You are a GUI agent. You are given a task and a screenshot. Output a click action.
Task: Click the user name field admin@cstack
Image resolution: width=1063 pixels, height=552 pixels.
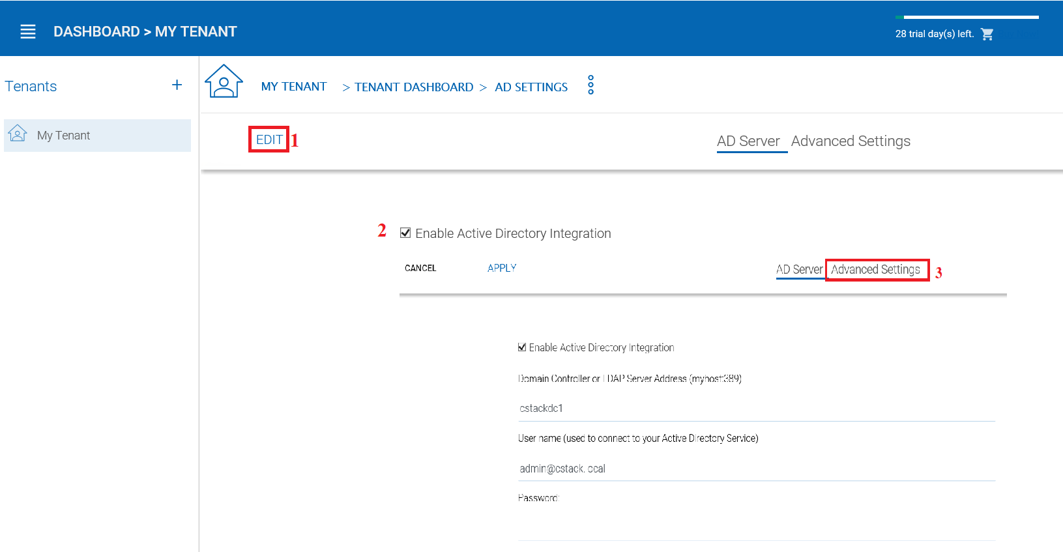click(x=757, y=469)
